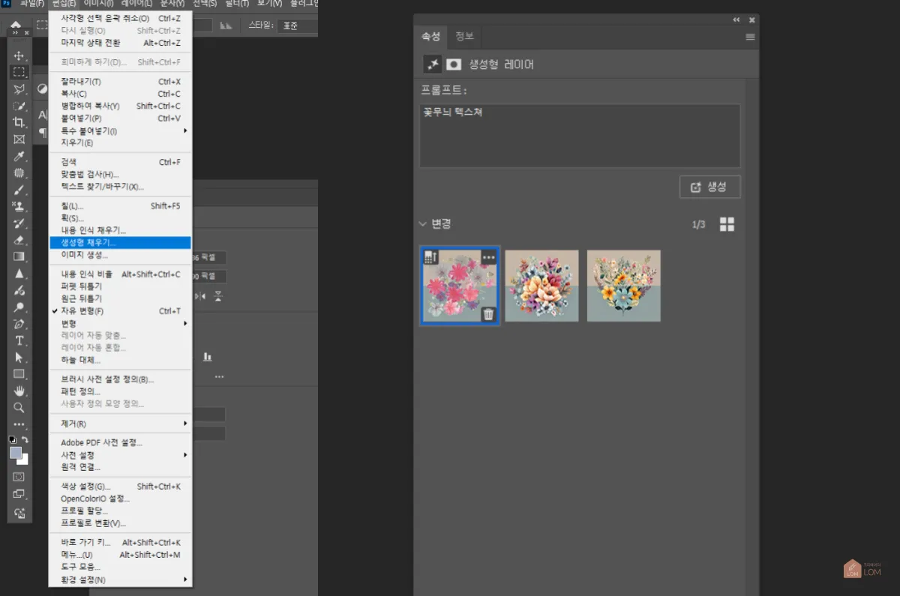
Task: Click the 생성 generate button
Action: tap(709, 187)
